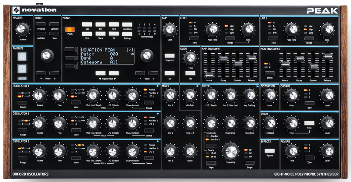Click the filter Slope button
This screenshot has height=182, width=351.
pyautogui.click(x=211, y=163)
